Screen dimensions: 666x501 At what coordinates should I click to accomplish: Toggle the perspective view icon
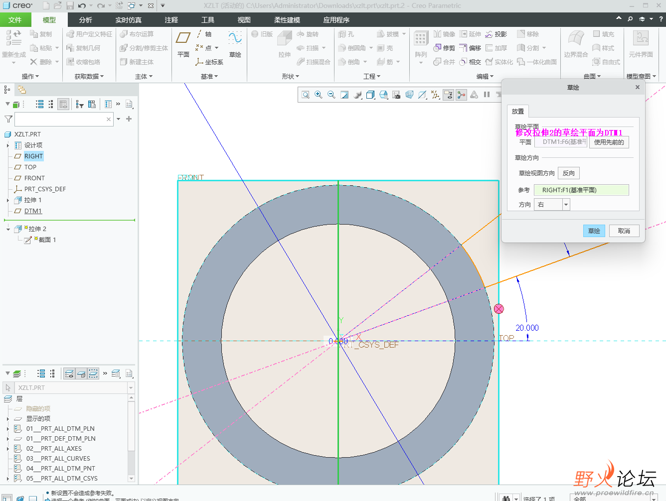[x=409, y=95]
